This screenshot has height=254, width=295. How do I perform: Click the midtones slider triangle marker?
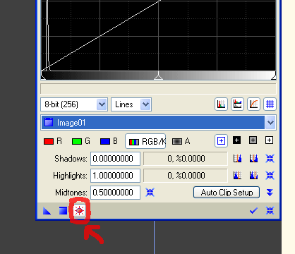[158, 76]
